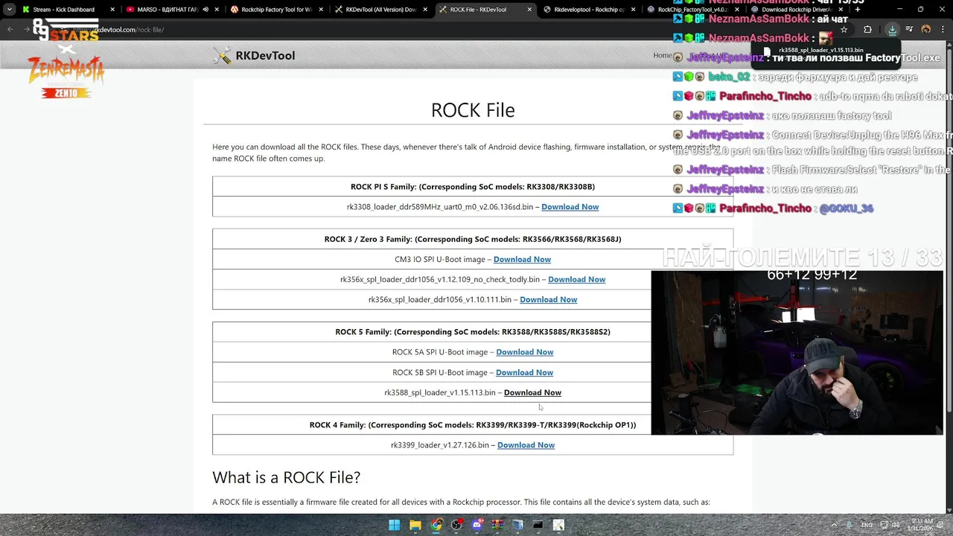This screenshot has width=953, height=536.
Task: Download rk3588_spl_loader_v1.15.113.bin
Action: click(x=532, y=392)
